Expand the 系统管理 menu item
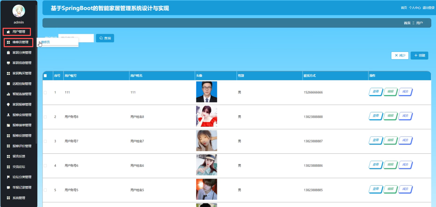 (19, 198)
